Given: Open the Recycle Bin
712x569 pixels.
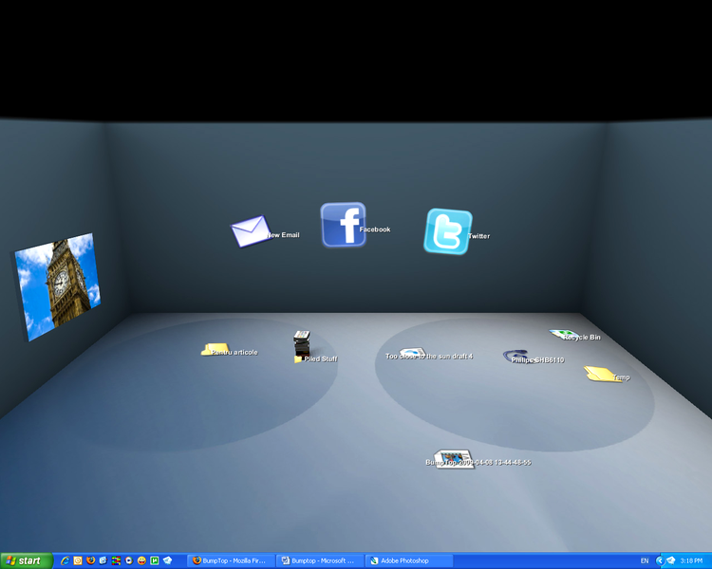Looking at the screenshot, I should tap(565, 335).
